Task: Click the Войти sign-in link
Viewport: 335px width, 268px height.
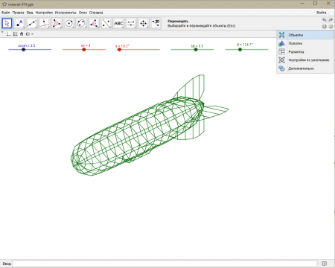Action: click(322, 13)
